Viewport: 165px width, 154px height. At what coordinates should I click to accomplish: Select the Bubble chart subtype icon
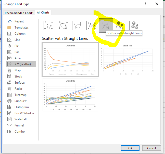120,25
